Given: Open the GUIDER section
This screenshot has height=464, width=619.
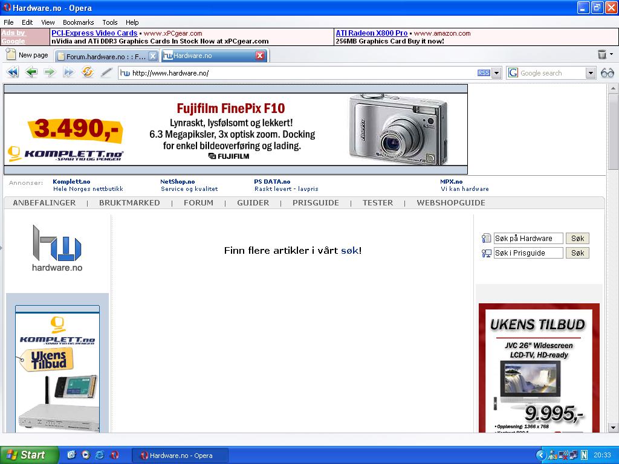Looking at the screenshot, I should coord(253,203).
